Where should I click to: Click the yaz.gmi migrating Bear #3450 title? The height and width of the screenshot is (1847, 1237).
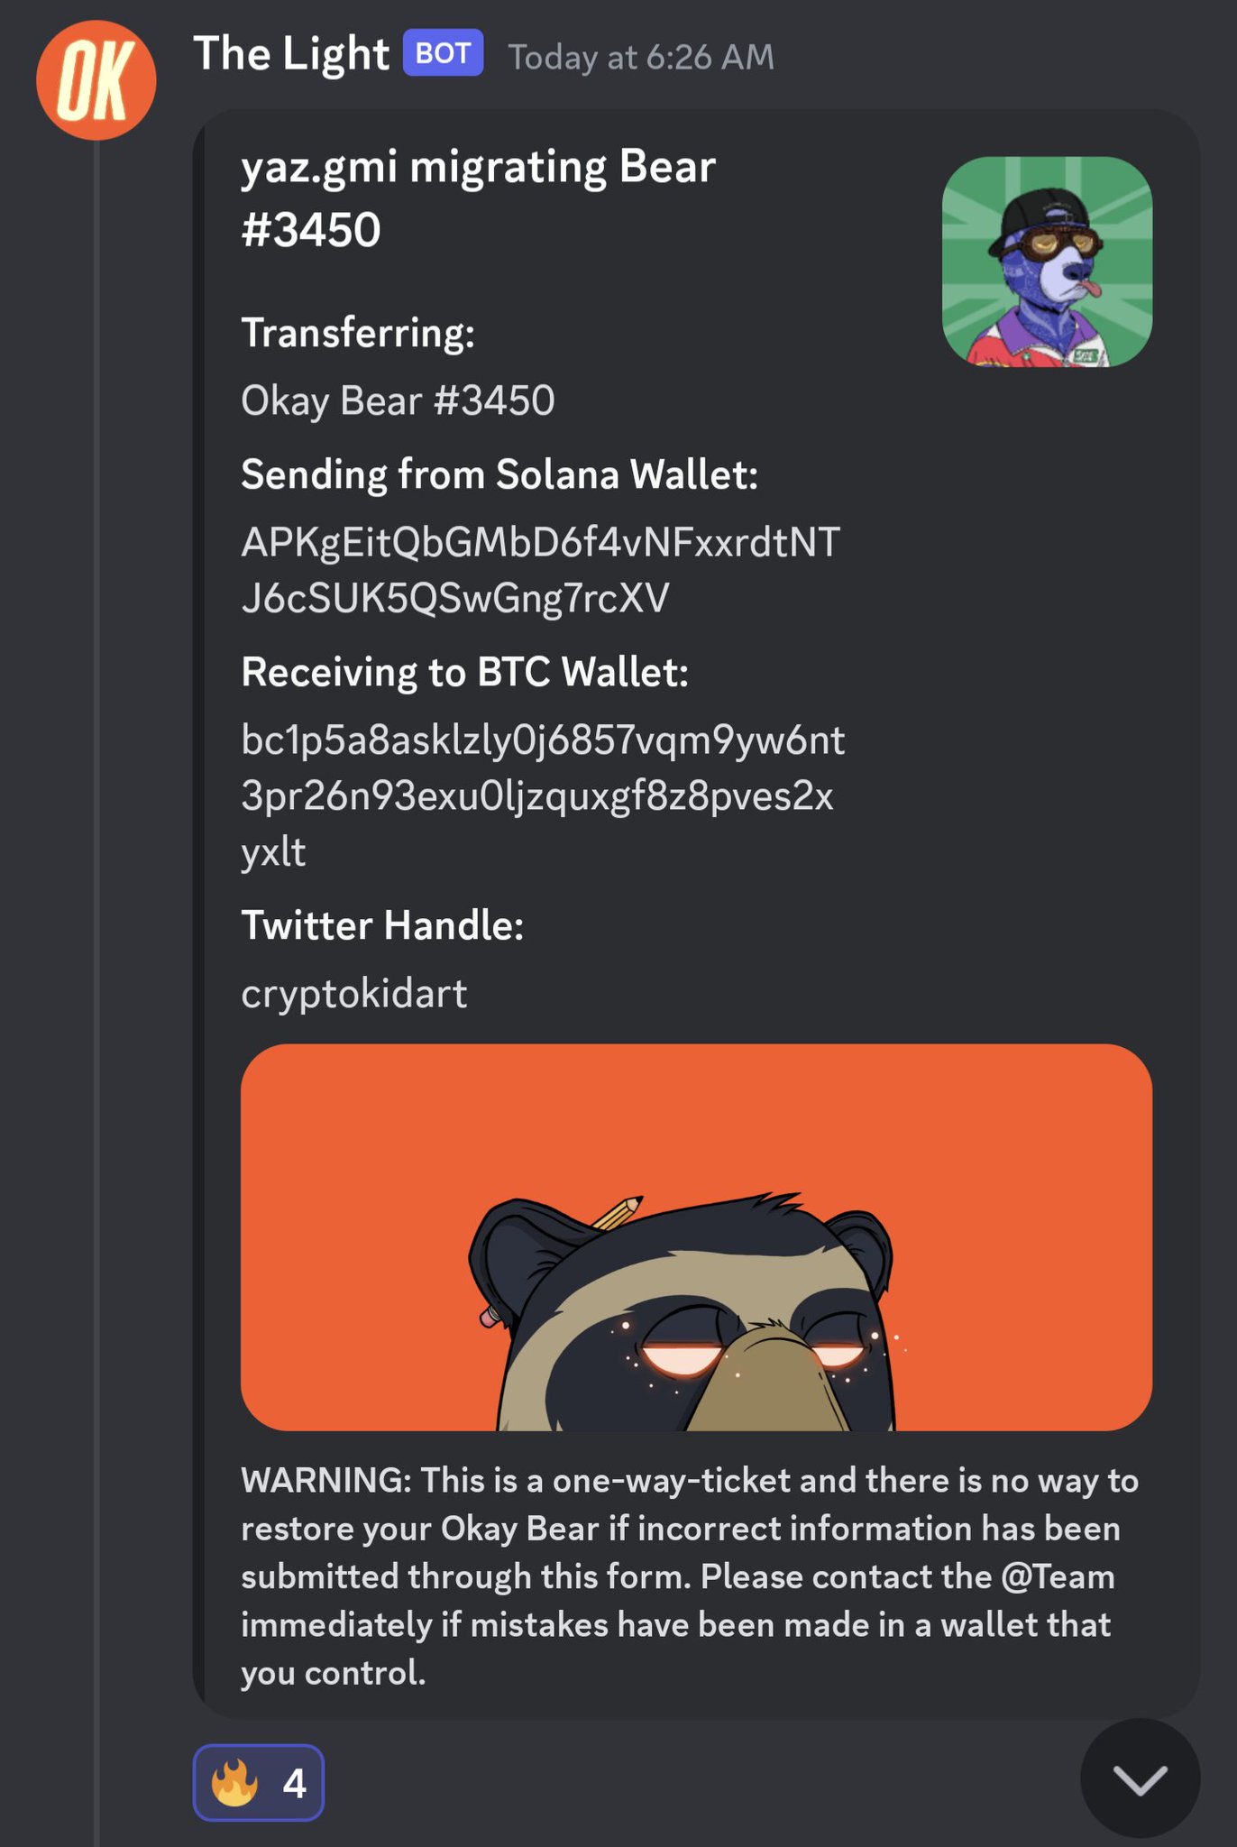(x=478, y=198)
